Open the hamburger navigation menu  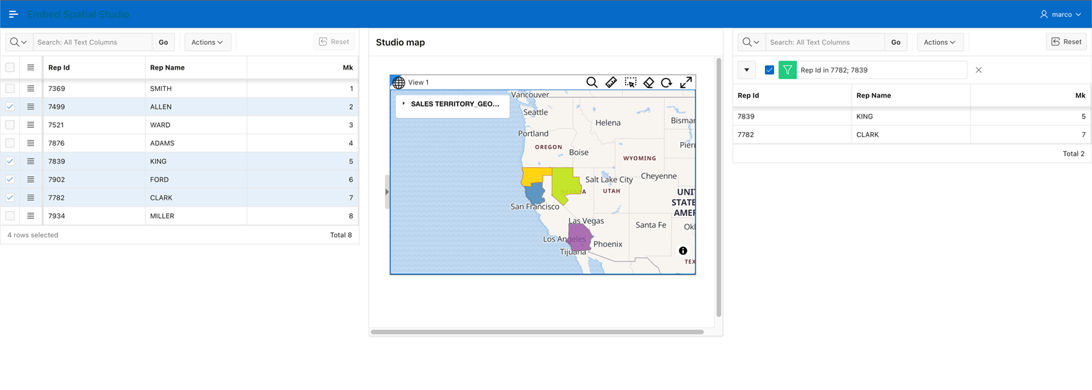[x=14, y=14]
